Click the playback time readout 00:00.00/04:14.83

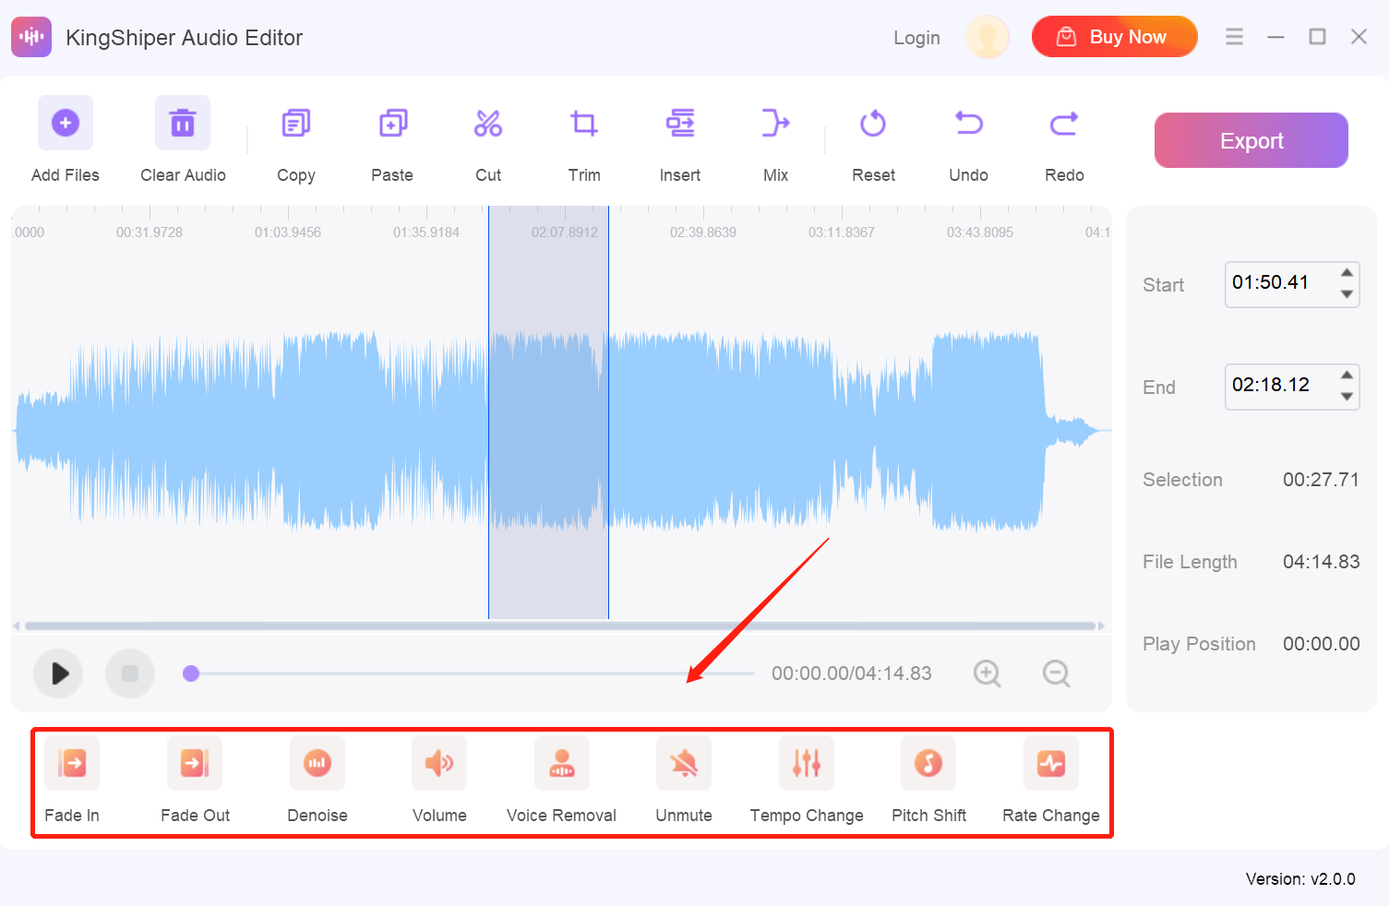point(852,674)
